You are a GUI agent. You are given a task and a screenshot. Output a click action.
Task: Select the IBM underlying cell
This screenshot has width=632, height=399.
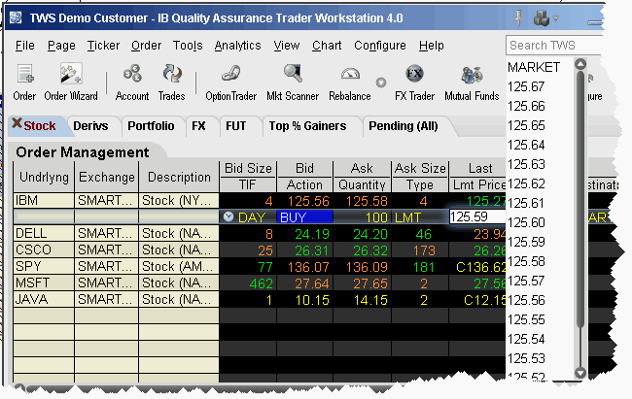tap(44, 201)
